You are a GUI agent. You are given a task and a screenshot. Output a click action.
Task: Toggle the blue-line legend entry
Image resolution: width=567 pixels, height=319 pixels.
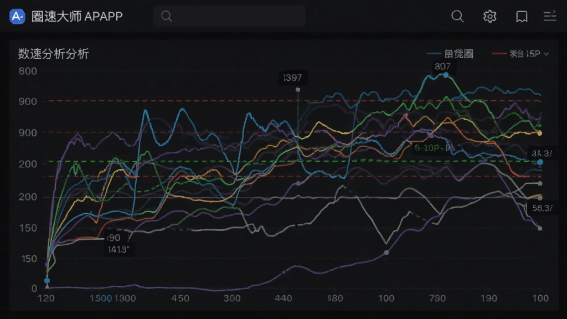pyautogui.click(x=450, y=54)
